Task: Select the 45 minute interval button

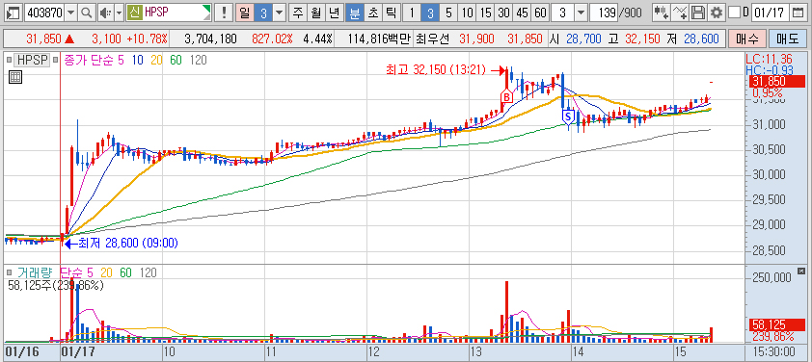Action: [x=522, y=13]
